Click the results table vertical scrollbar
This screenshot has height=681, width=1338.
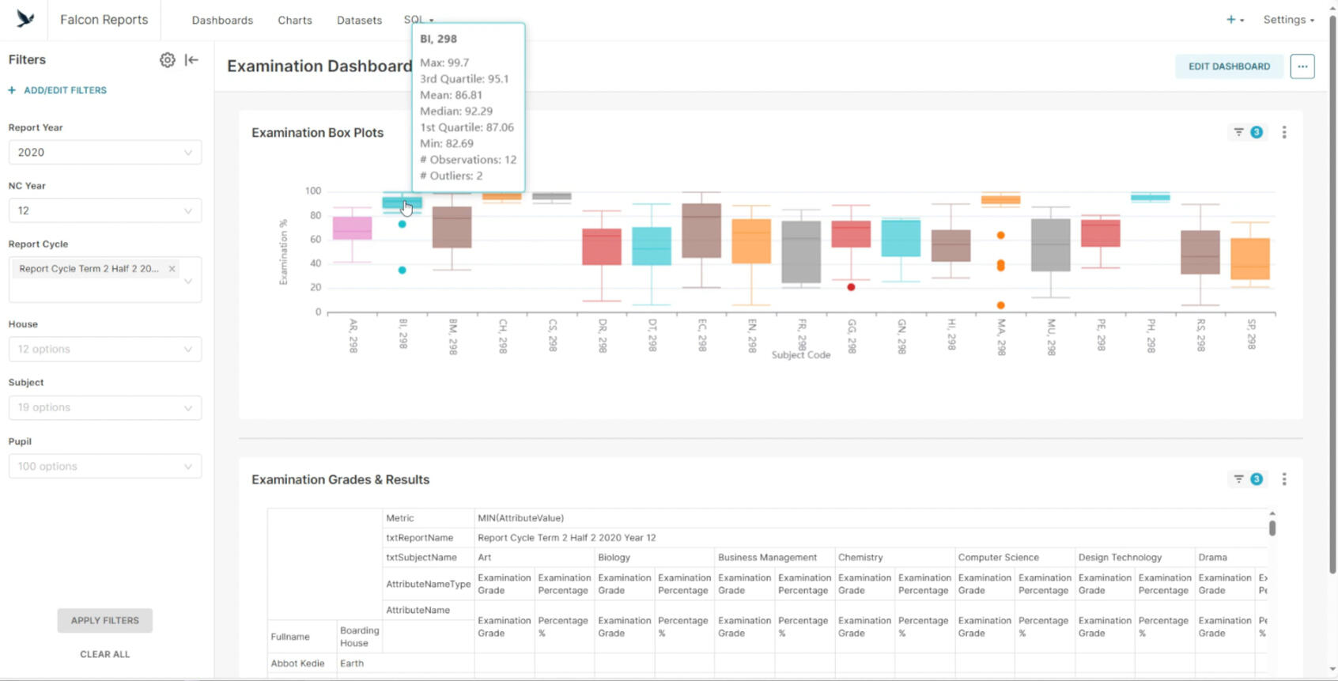coord(1272,528)
